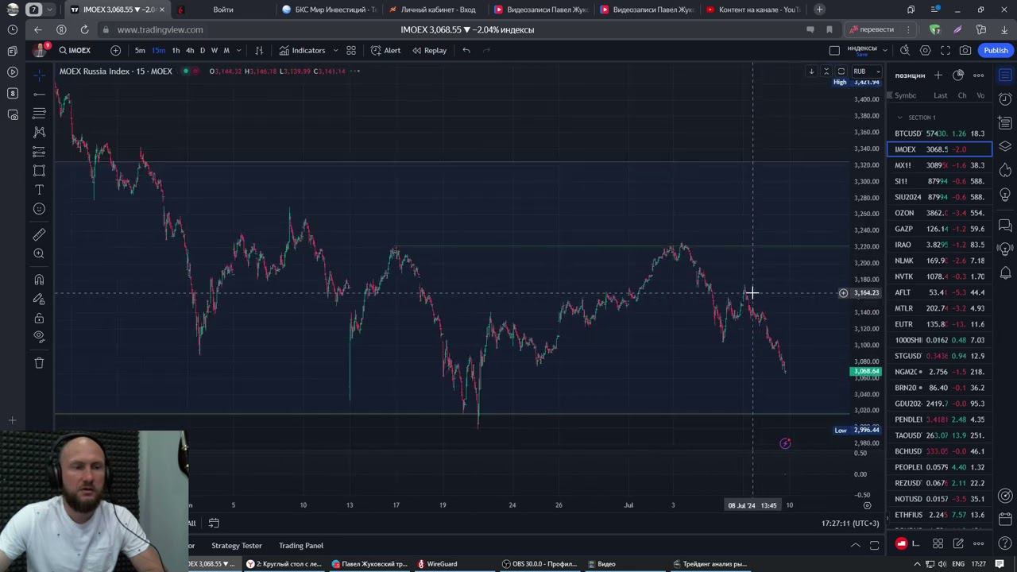Start bar Replay mode
Image resolution: width=1017 pixels, height=572 pixels.
click(x=429, y=50)
